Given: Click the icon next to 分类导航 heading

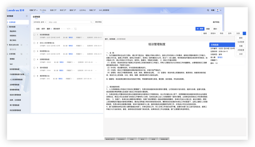Looking at the screenshot, I should pyautogui.click(x=21, y=54).
